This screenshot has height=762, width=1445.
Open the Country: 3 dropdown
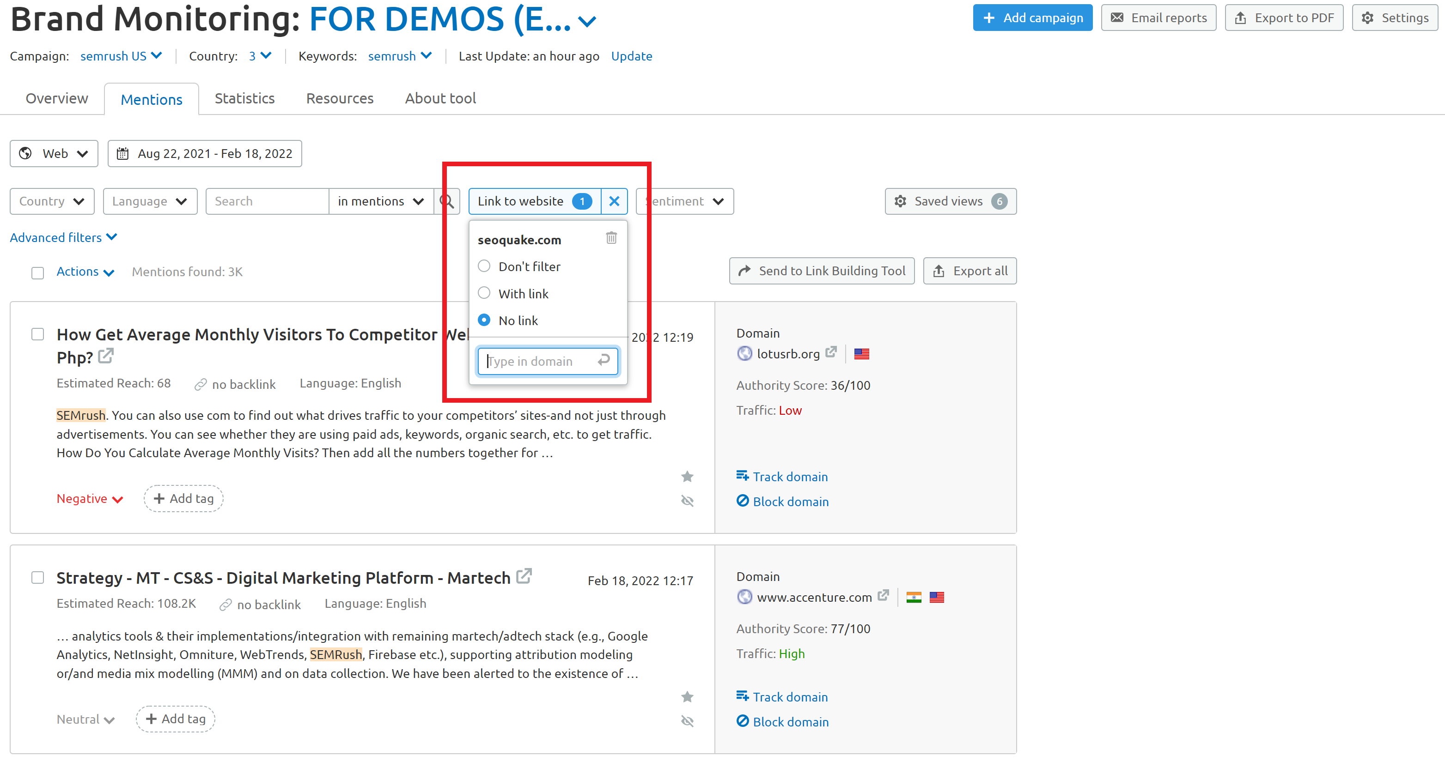260,56
